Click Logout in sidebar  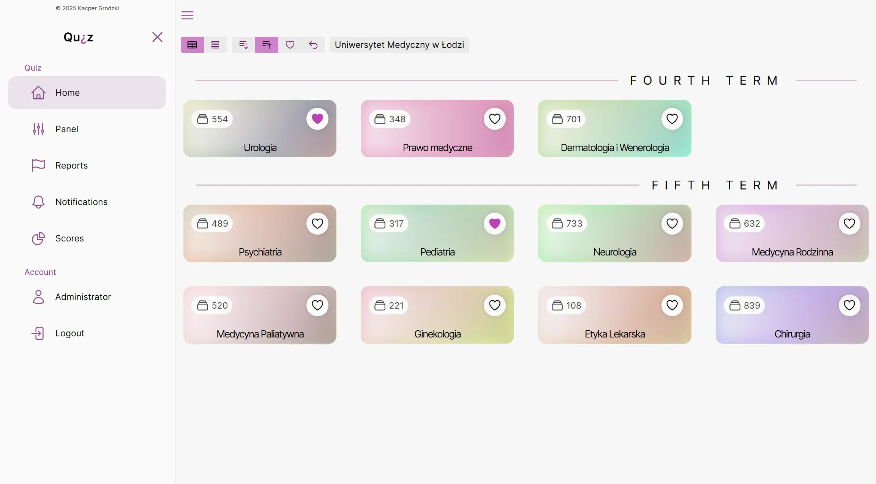coord(70,333)
